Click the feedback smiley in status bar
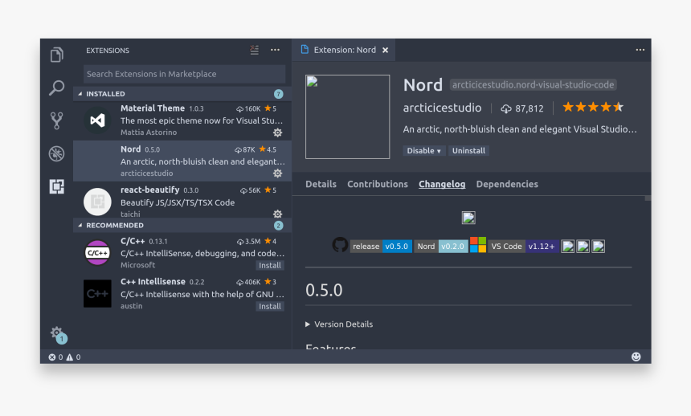This screenshot has height=416, width=691. click(636, 357)
